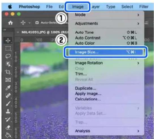Select the Frame tool
This screenshot has height=139, width=154.
click(x=8, y=80)
